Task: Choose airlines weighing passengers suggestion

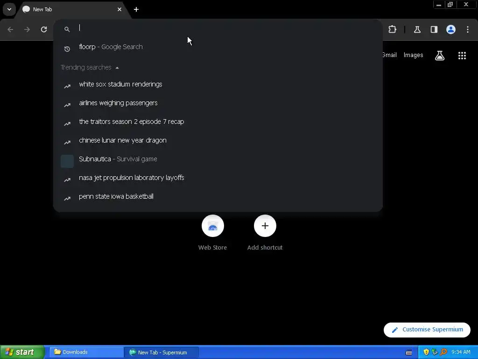Action: coord(218,103)
